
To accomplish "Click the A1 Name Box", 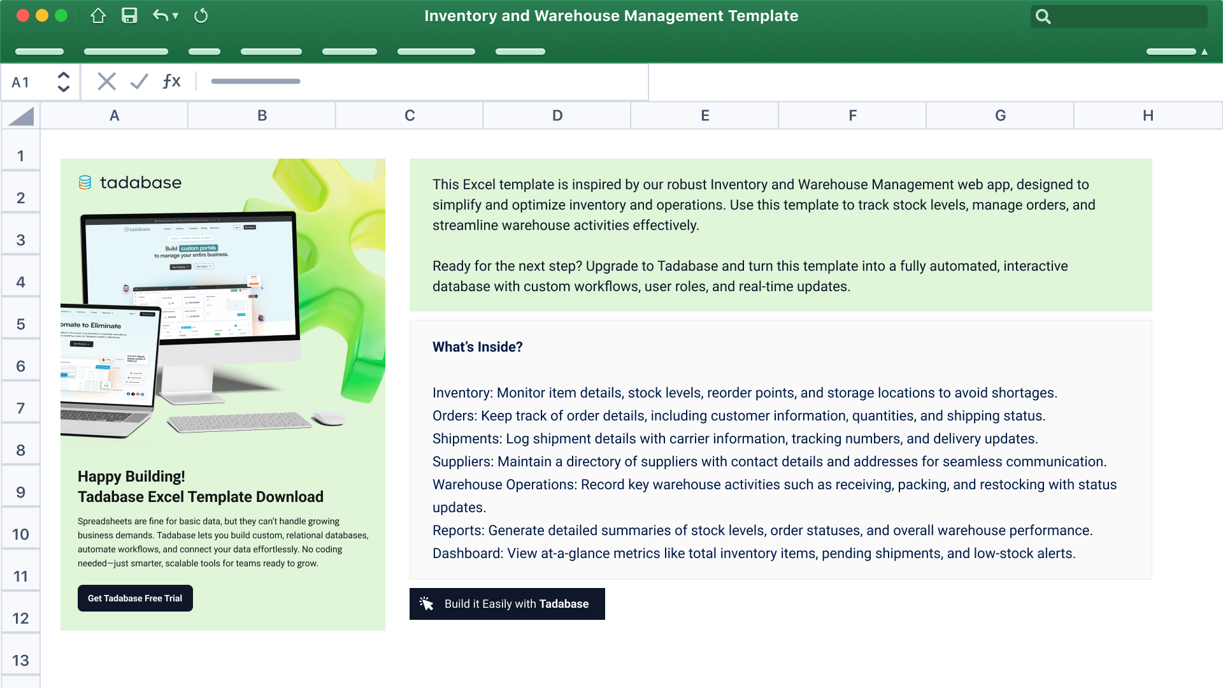I will [x=40, y=82].
